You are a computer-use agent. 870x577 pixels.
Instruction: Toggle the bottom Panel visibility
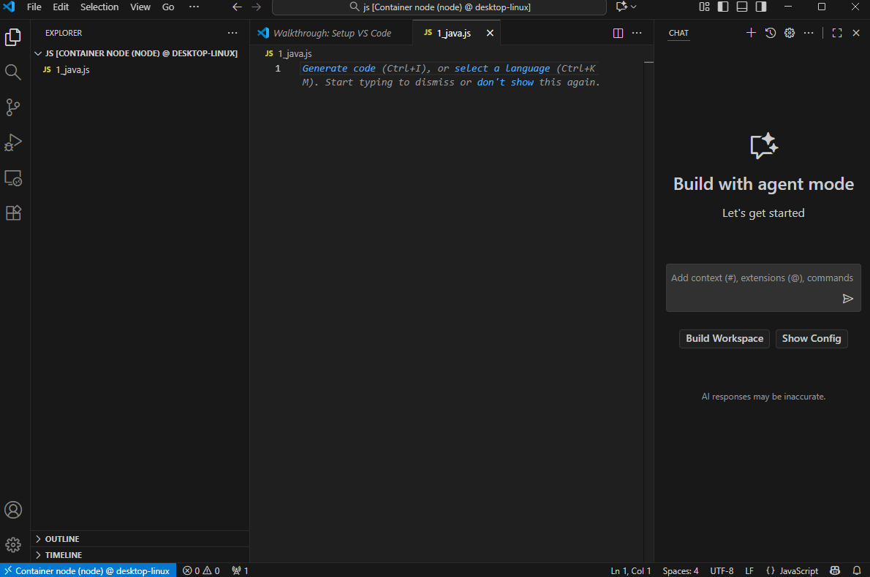point(742,7)
